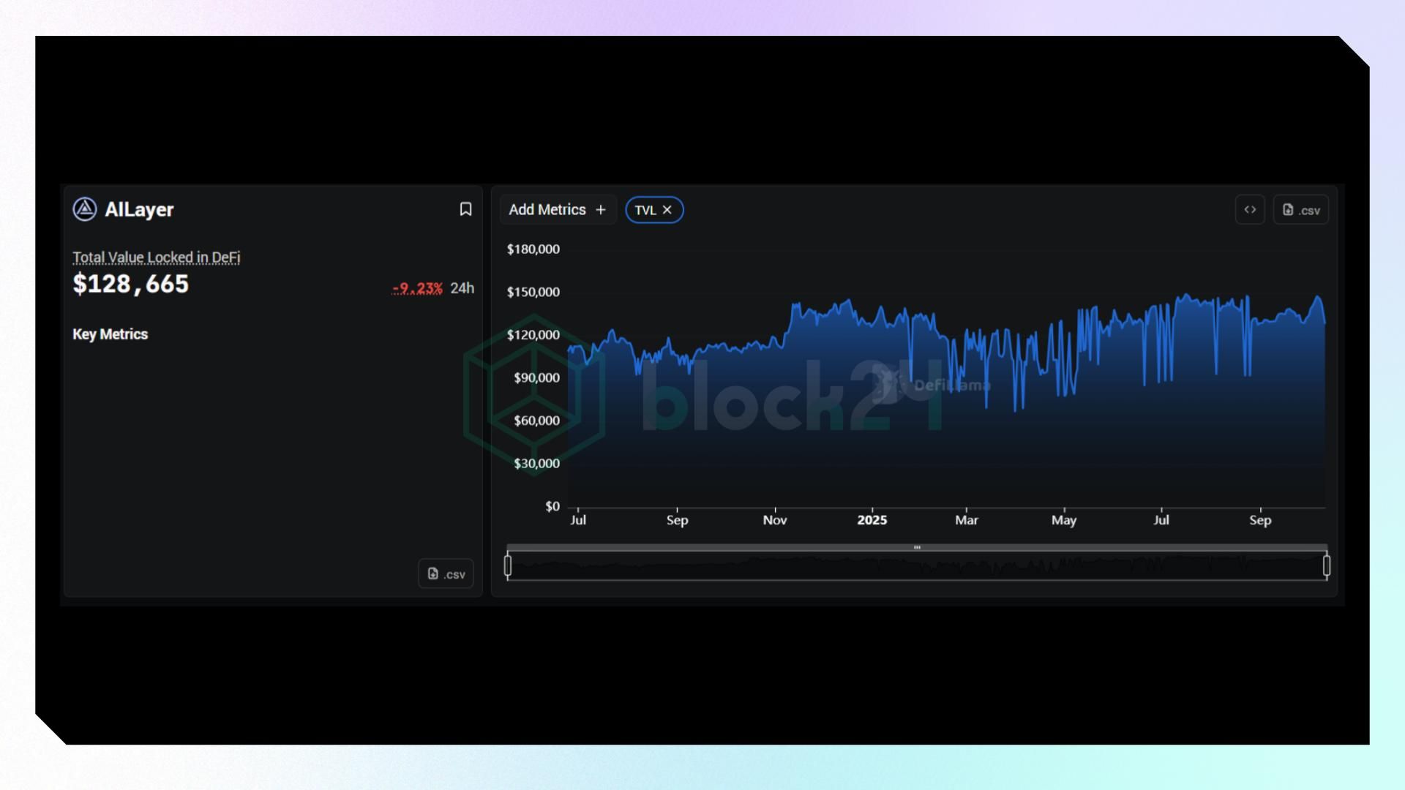Click the $128,665 TVL value
The height and width of the screenshot is (790, 1405).
pos(131,284)
